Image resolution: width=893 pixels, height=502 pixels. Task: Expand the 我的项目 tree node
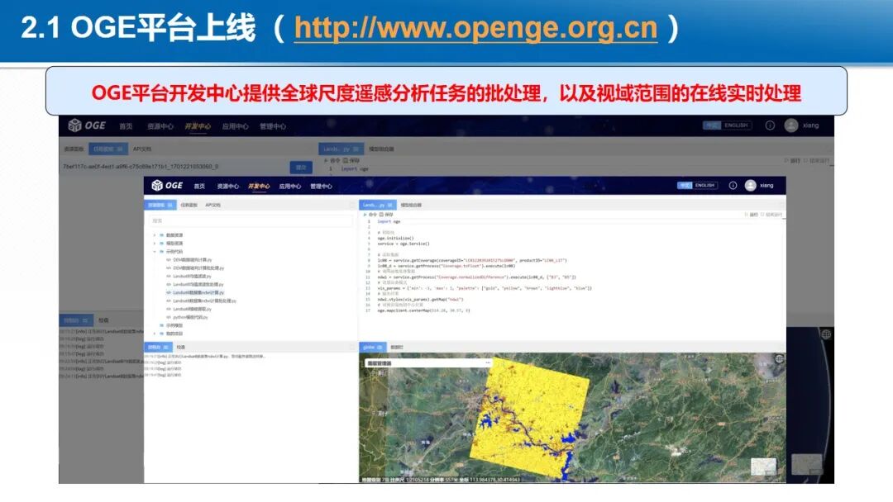155,334
